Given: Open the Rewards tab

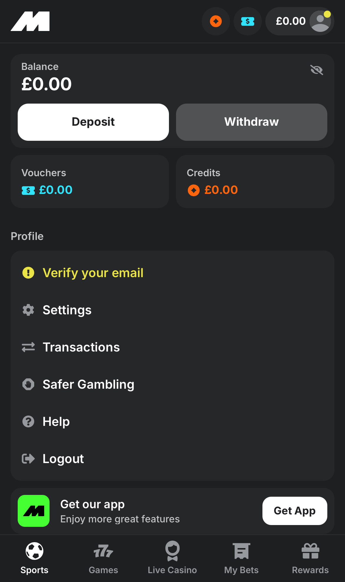Looking at the screenshot, I should click(x=310, y=558).
